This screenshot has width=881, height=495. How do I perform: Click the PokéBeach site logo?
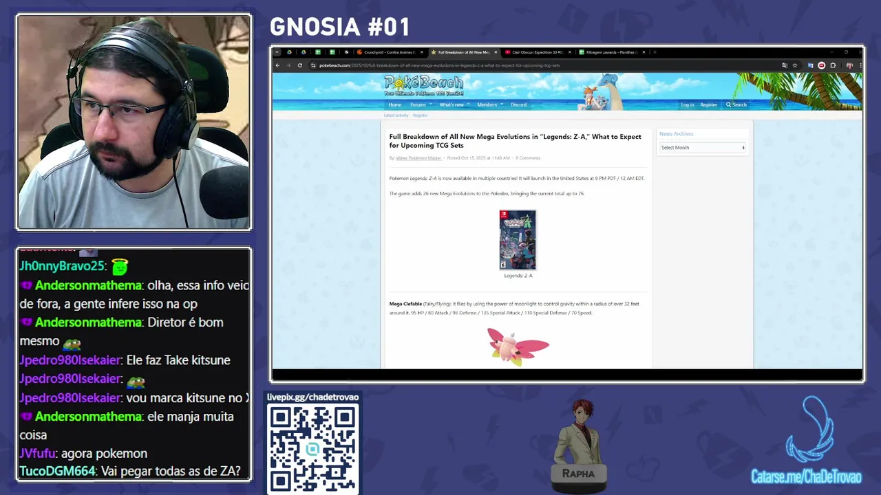click(x=424, y=85)
